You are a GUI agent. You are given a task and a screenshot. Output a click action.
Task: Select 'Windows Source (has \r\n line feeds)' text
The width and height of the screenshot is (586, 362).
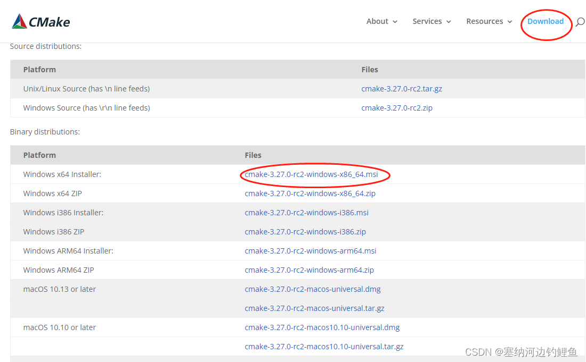pos(86,108)
